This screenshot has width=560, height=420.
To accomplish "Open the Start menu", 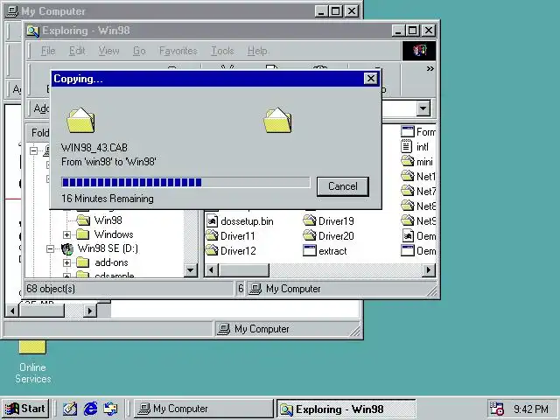I will pyautogui.click(x=25, y=409).
